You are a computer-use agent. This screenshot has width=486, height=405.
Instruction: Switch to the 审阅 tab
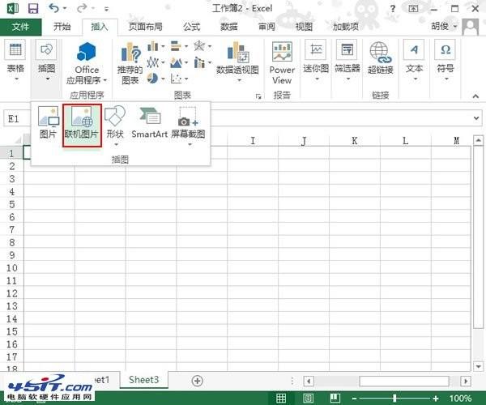tap(266, 27)
